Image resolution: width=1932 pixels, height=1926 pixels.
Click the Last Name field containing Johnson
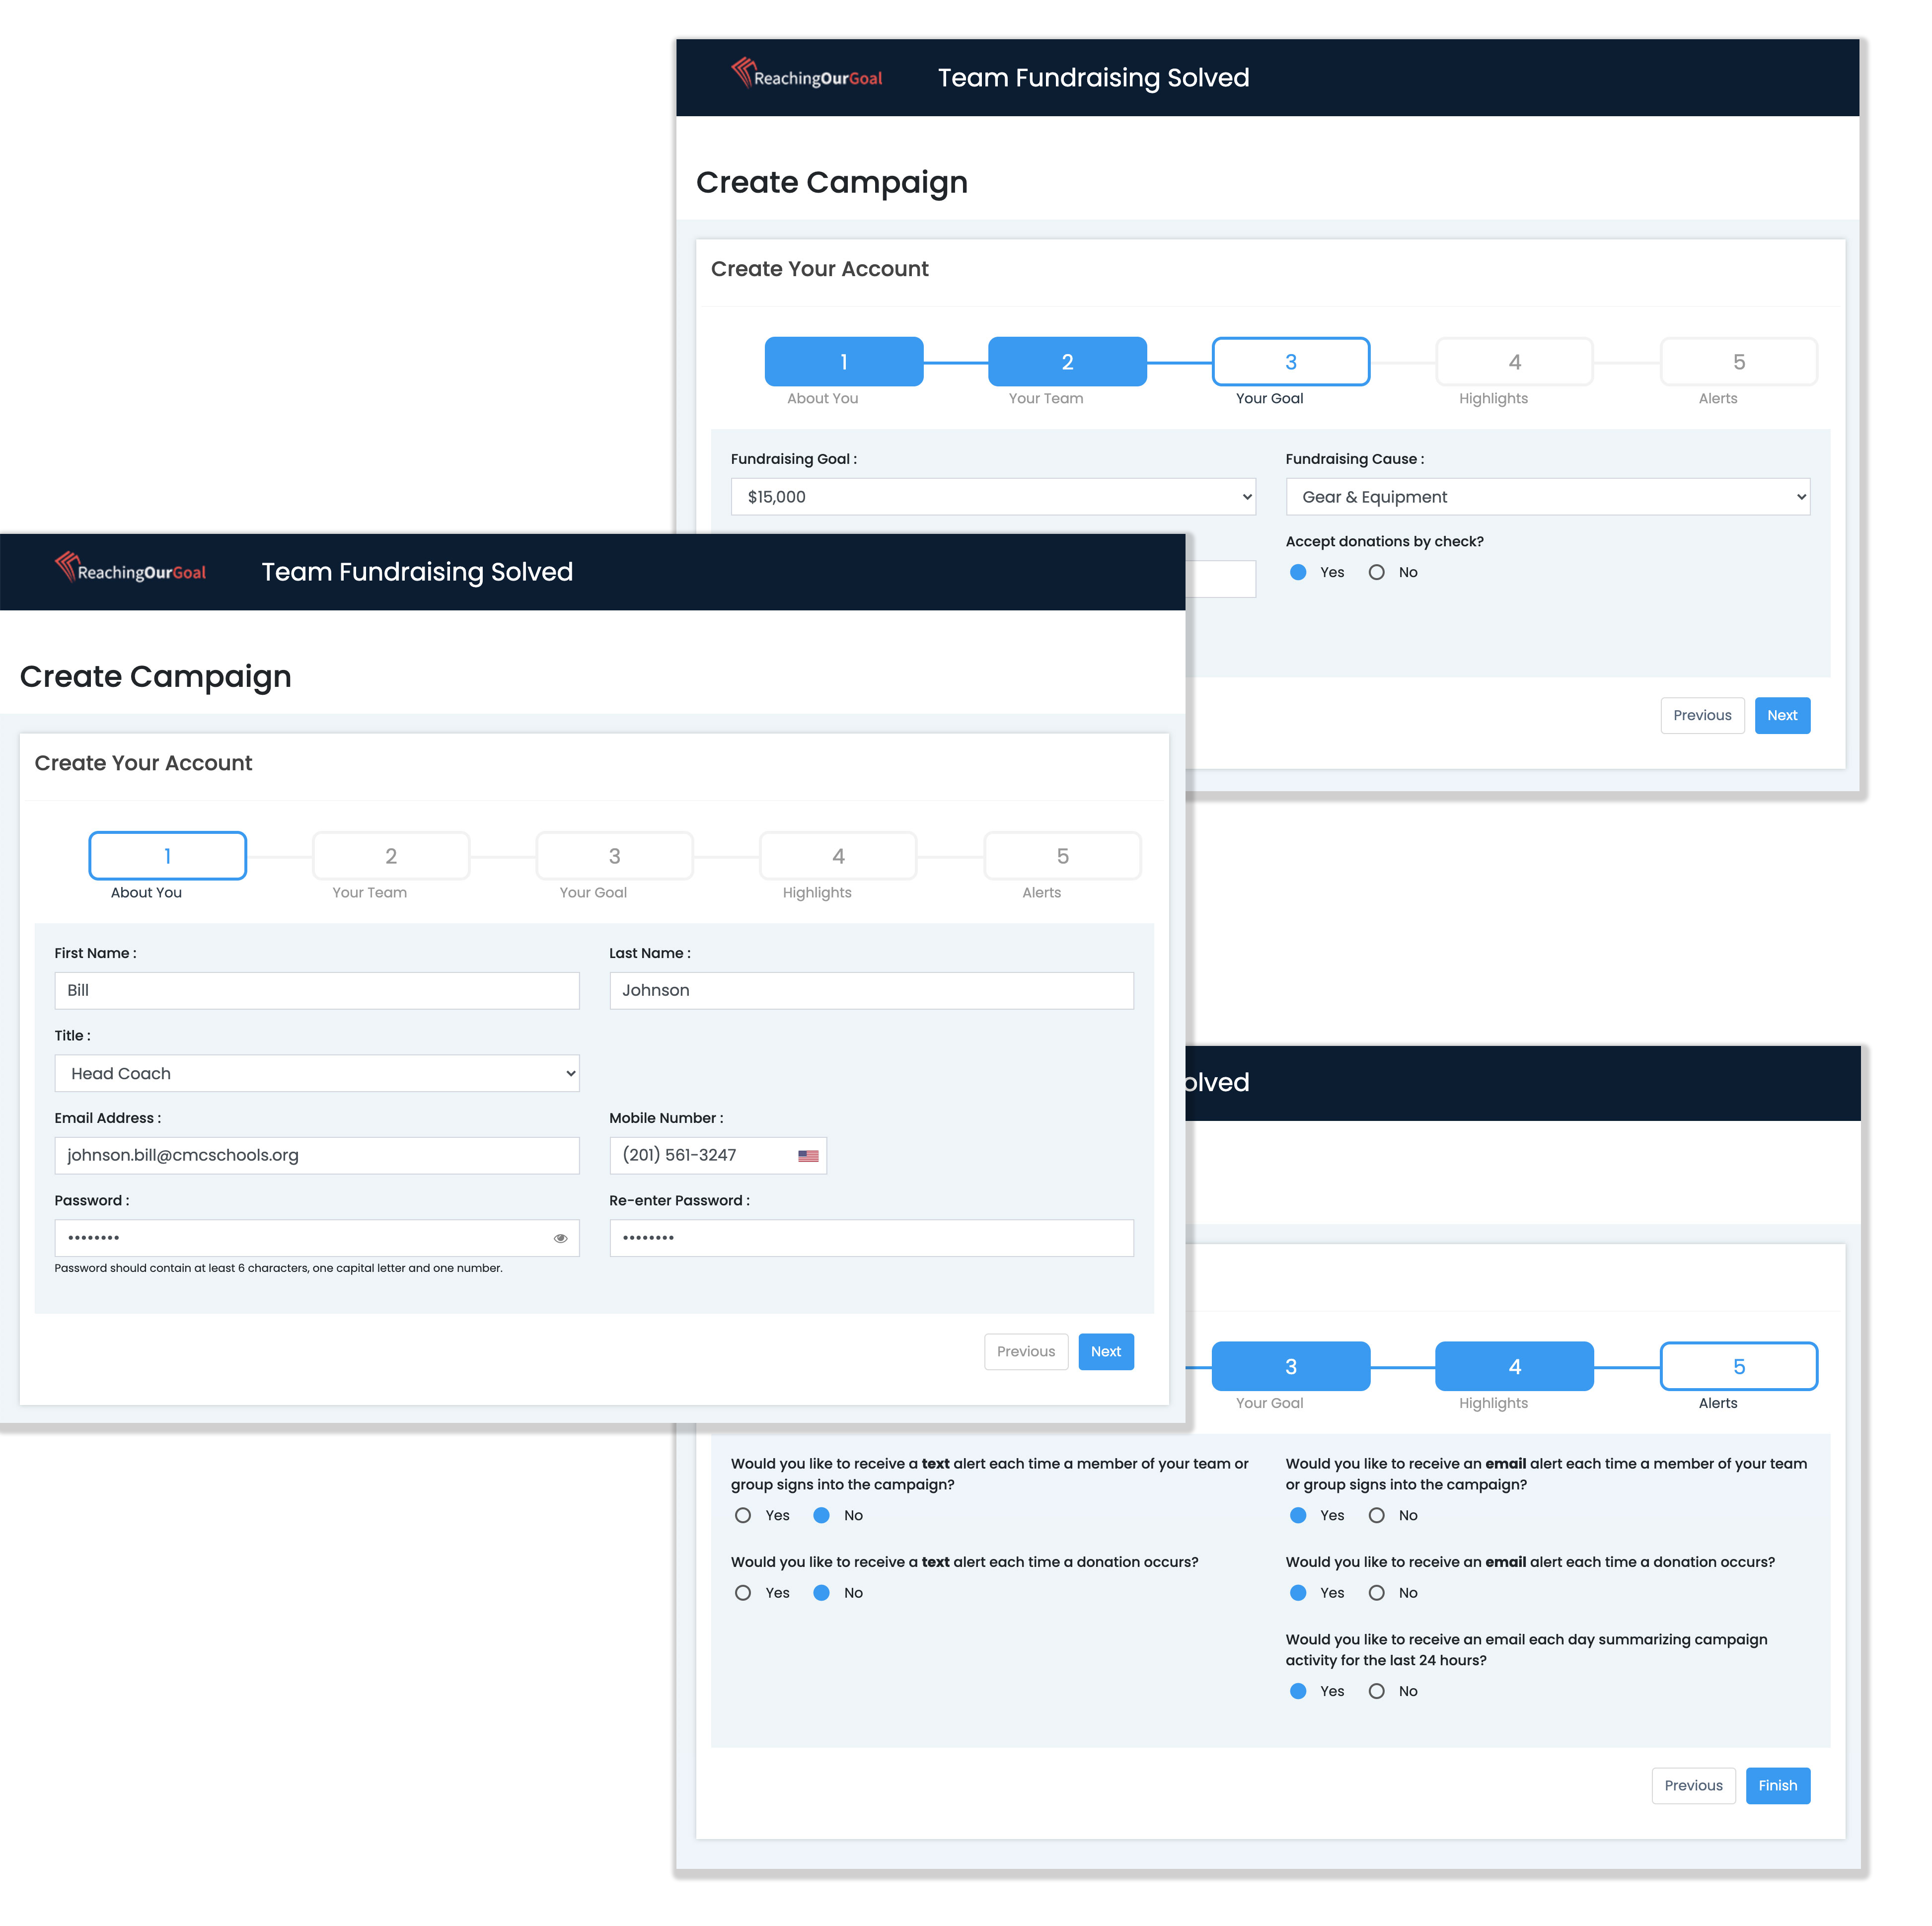[x=871, y=991]
